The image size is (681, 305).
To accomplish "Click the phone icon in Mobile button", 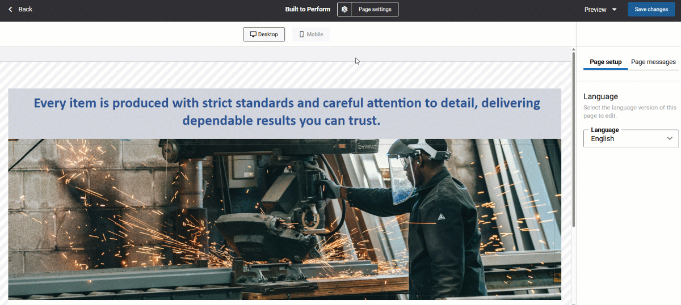I will (301, 34).
